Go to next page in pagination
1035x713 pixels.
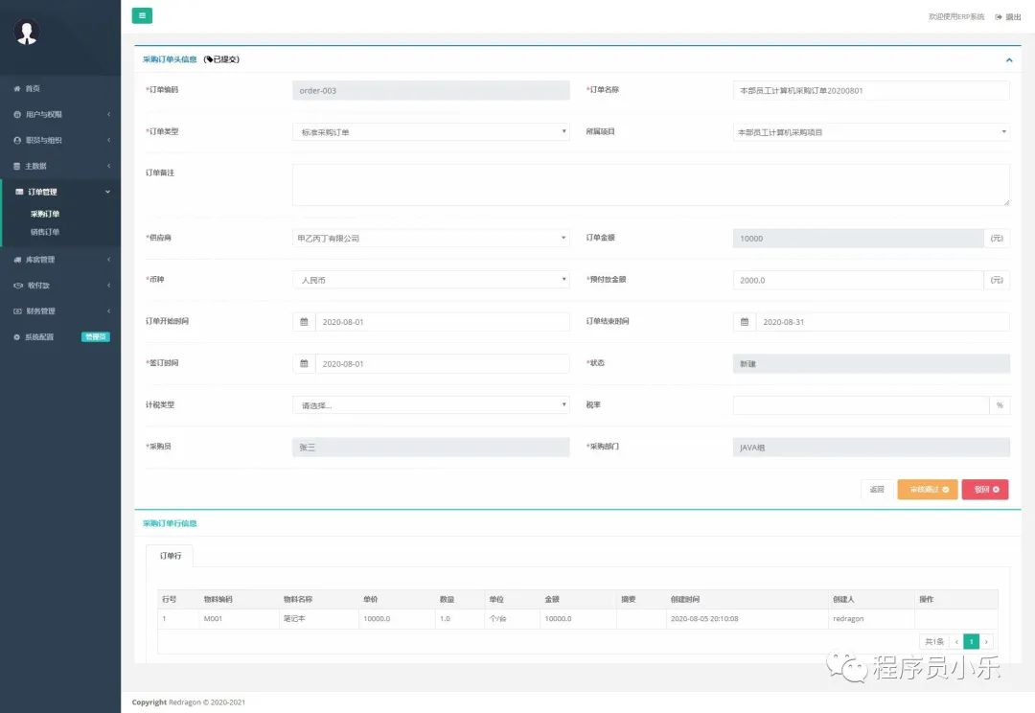click(x=986, y=642)
